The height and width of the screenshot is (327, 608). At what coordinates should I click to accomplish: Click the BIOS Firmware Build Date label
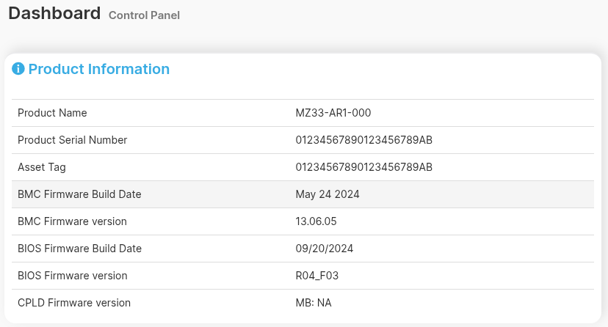click(x=79, y=249)
